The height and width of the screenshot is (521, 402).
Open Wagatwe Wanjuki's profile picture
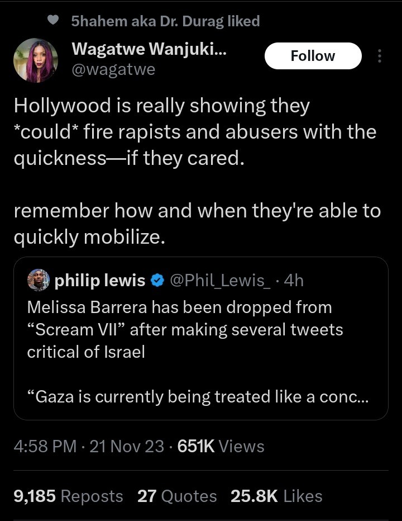coord(36,60)
